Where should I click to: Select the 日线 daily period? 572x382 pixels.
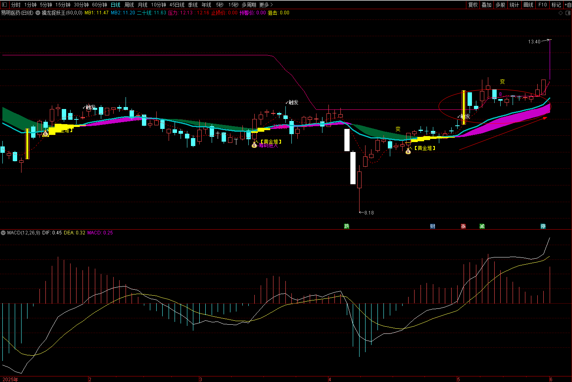(116, 5)
